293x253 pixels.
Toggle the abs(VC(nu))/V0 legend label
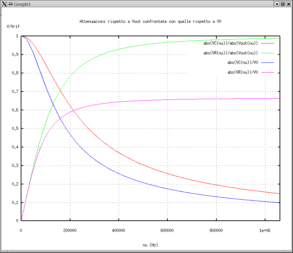point(243,63)
